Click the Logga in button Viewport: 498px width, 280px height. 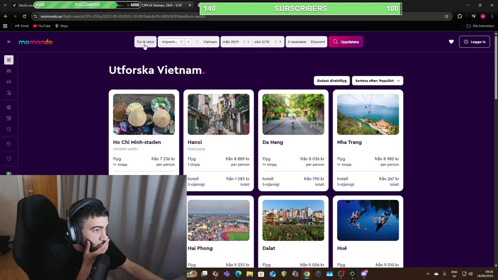pos(474,42)
